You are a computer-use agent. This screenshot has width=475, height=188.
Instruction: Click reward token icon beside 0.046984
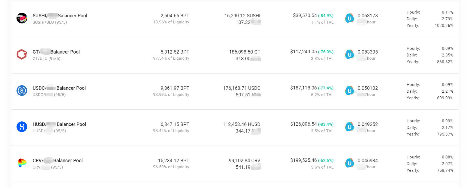(350, 163)
